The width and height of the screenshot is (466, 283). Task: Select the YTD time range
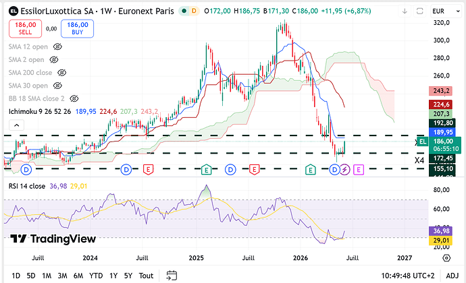(x=96, y=276)
